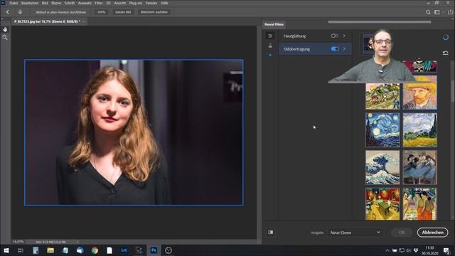Open the Ebene menu
Viewport: 455px width, 256px height.
(56, 3)
